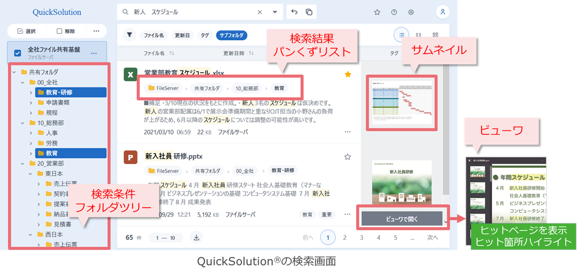This screenshot has width=578, height=276.
Task: Collapse the 00_全社 folder
Action: (x=23, y=82)
